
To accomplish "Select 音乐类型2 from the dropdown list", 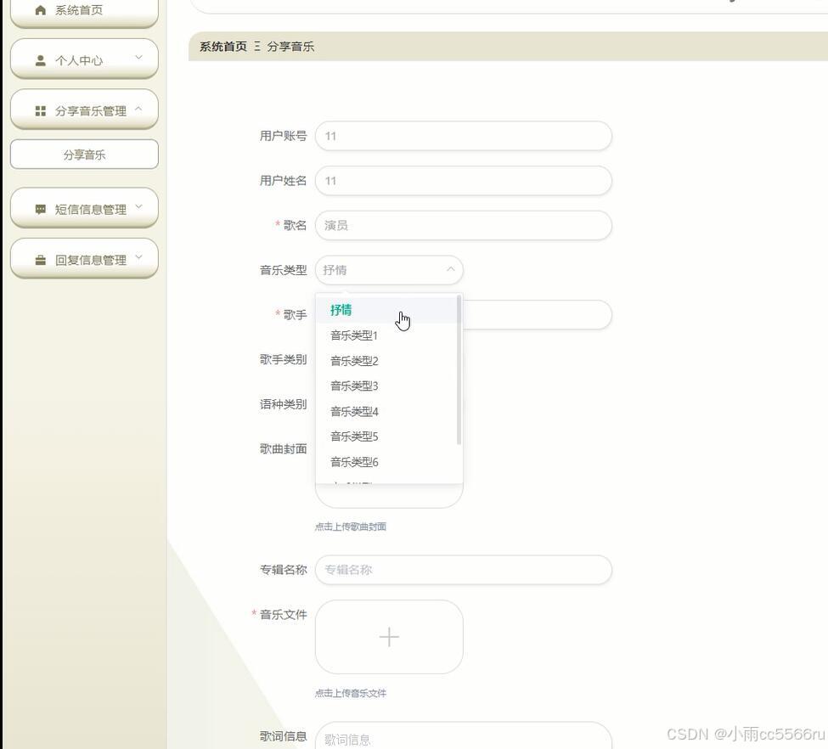I will coord(386,361).
